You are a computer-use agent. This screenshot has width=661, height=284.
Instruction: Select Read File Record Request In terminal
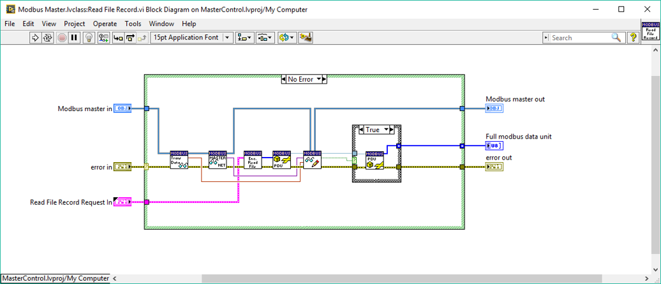pos(123,202)
